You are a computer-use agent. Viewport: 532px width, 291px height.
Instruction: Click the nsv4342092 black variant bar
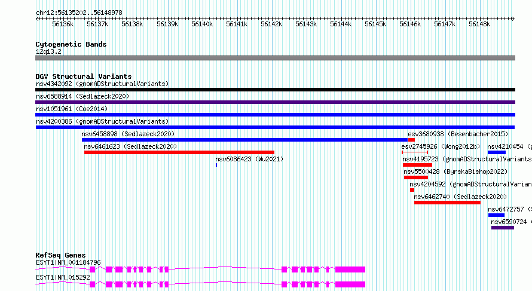tap(275, 90)
